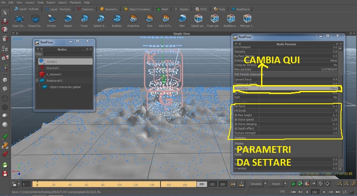Click the orange rocket icon in left toolbar
Screen dimensions: 357x196
pyautogui.click(x=5, y=146)
